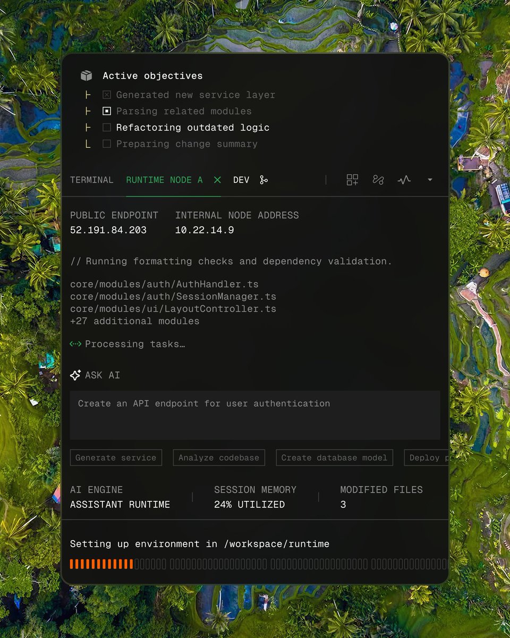510x638 pixels.
Task: Click the Create database model button
Action: [x=335, y=458]
